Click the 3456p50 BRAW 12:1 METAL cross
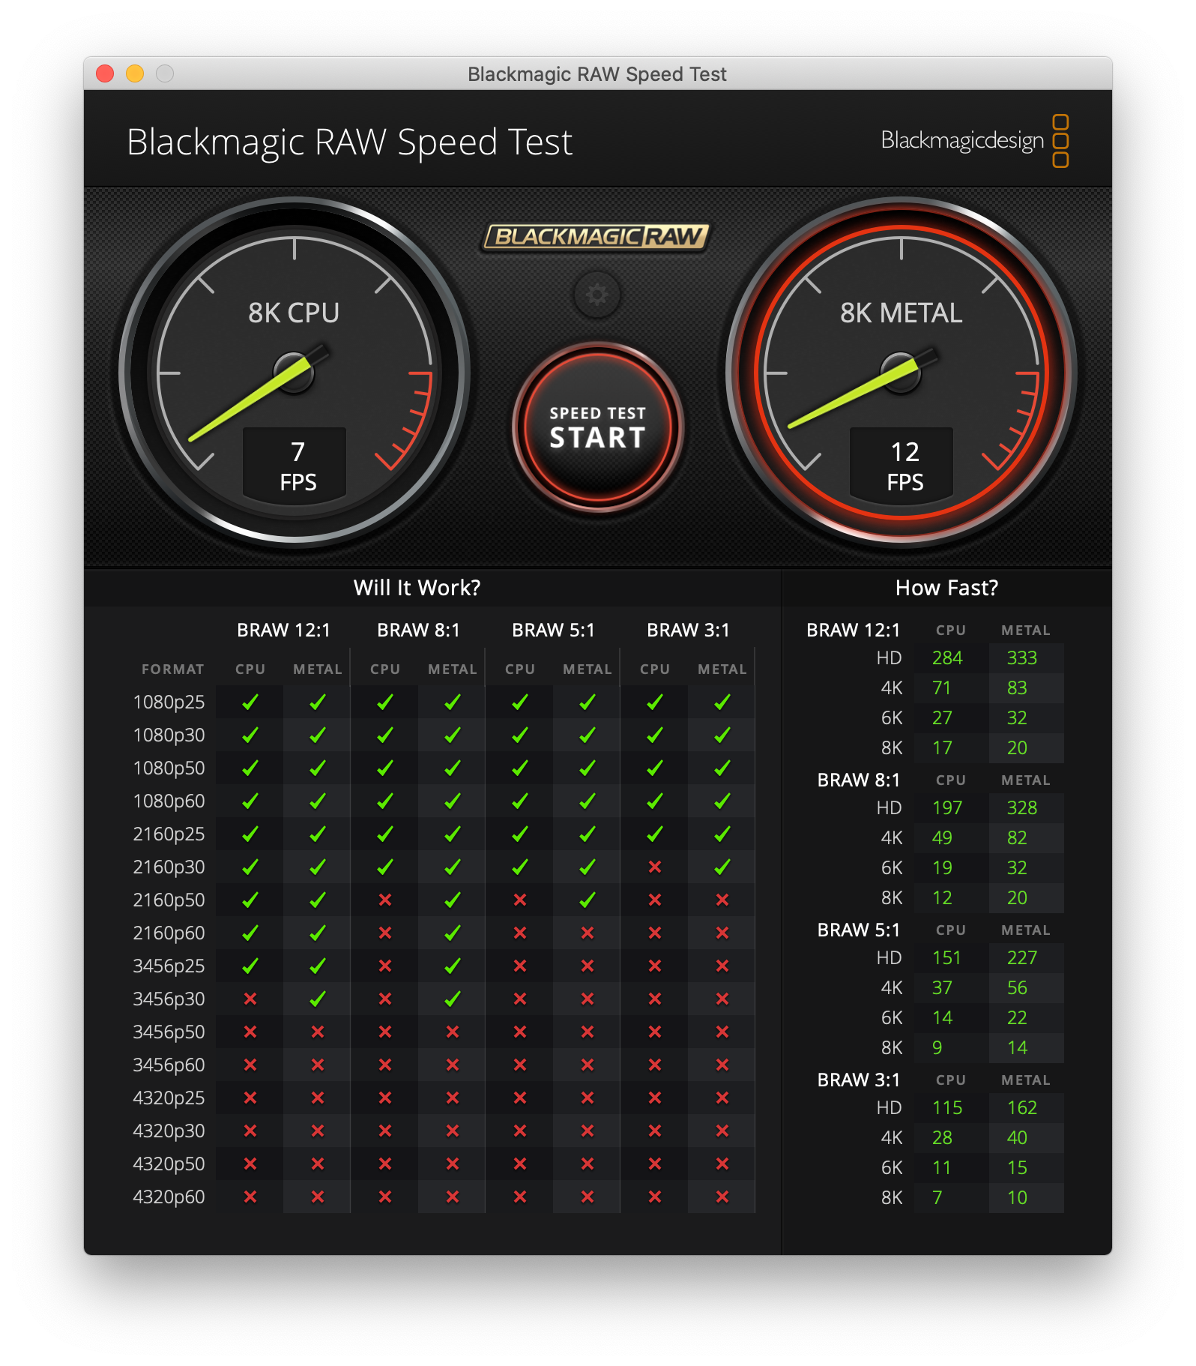 pos(318,1032)
